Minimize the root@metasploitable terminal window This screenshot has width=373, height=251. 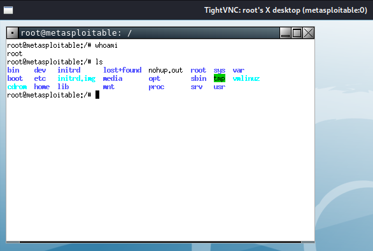[285, 33]
